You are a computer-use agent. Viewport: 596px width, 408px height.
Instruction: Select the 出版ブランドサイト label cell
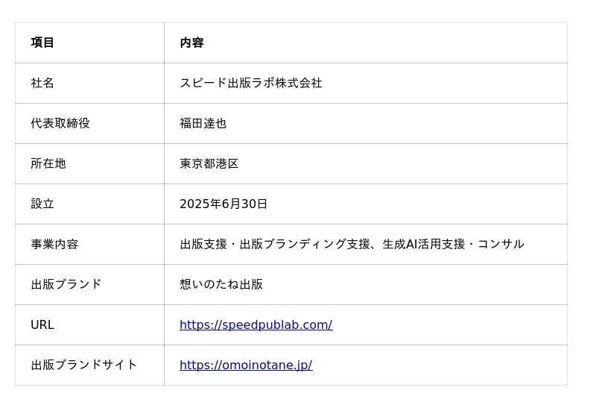click(84, 365)
